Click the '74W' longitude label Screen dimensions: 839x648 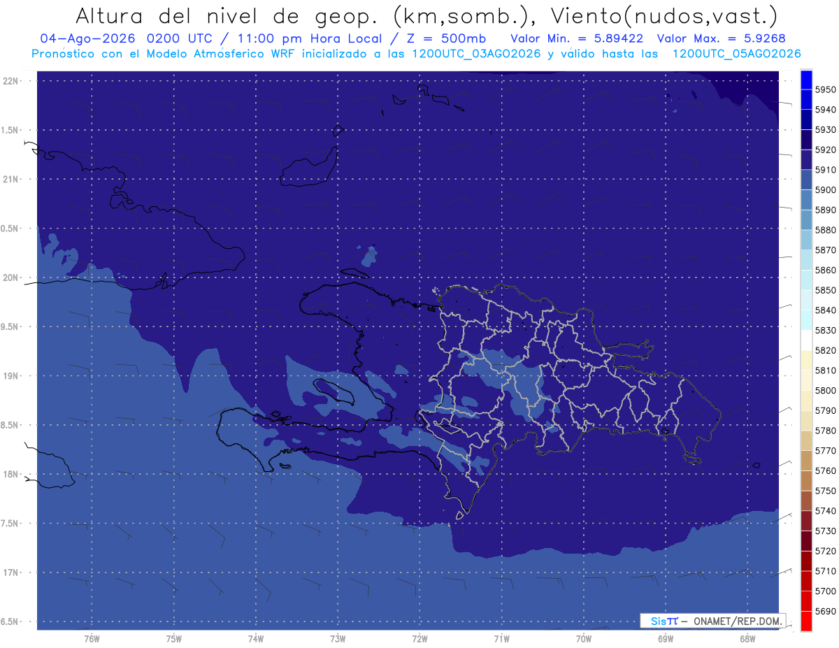(256, 639)
